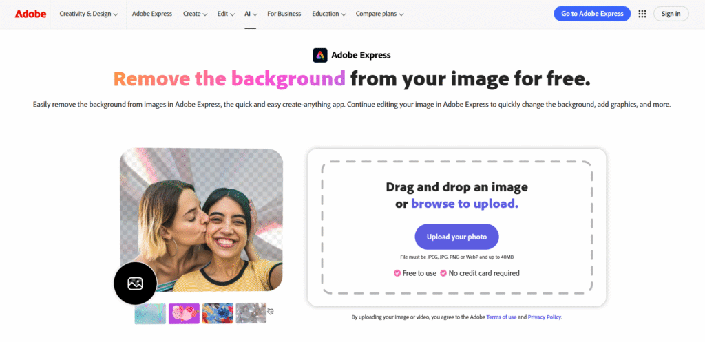Click Upload your photo button
Image resolution: width=705 pixels, height=342 pixels.
click(x=457, y=237)
